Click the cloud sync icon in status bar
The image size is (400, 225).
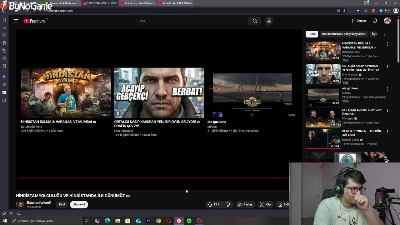pyautogui.click(x=19, y=213)
